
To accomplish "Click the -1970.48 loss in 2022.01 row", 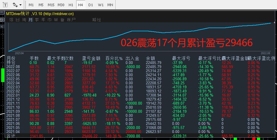I will [x=89, y=95].
